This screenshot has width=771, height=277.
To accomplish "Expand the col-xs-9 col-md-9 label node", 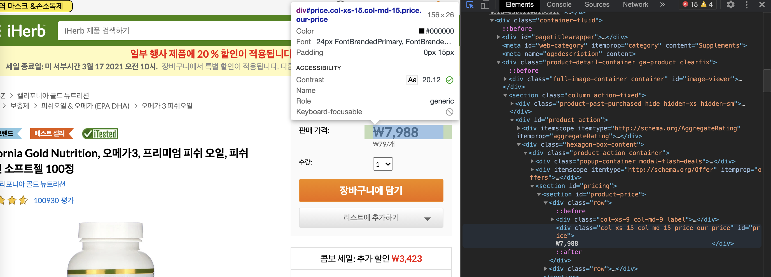I will click(x=552, y=220).
